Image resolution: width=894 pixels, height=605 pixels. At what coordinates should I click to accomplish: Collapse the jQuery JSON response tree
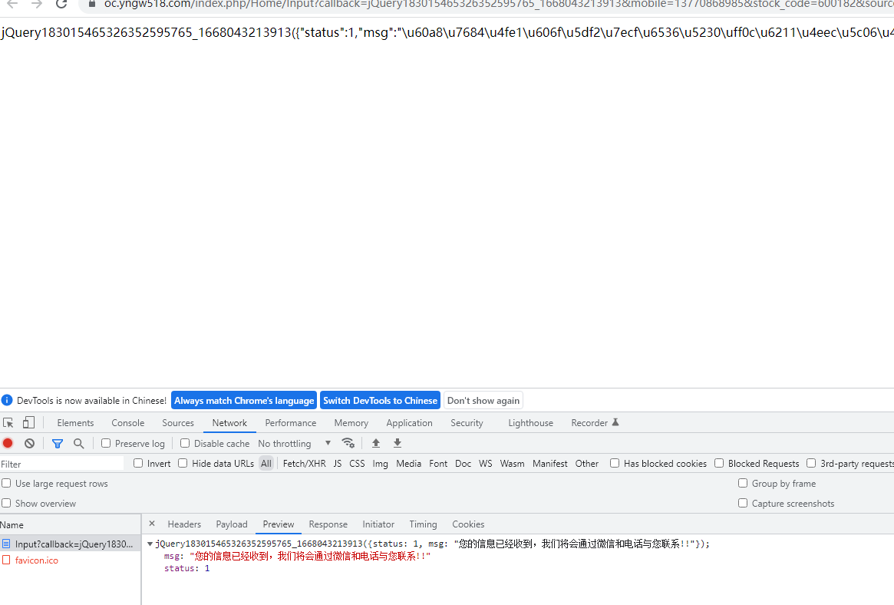pos(150,544)
